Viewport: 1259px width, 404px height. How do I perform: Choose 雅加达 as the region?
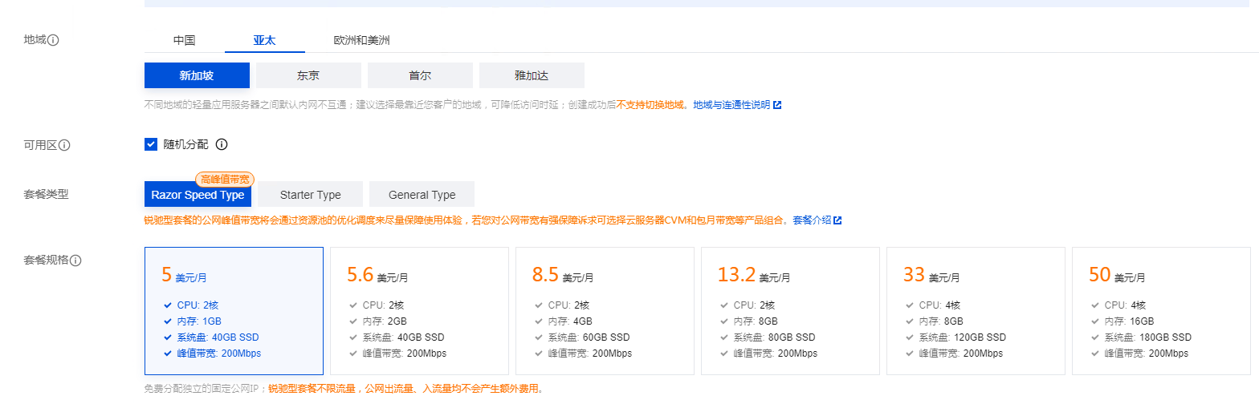pos(532,75)
